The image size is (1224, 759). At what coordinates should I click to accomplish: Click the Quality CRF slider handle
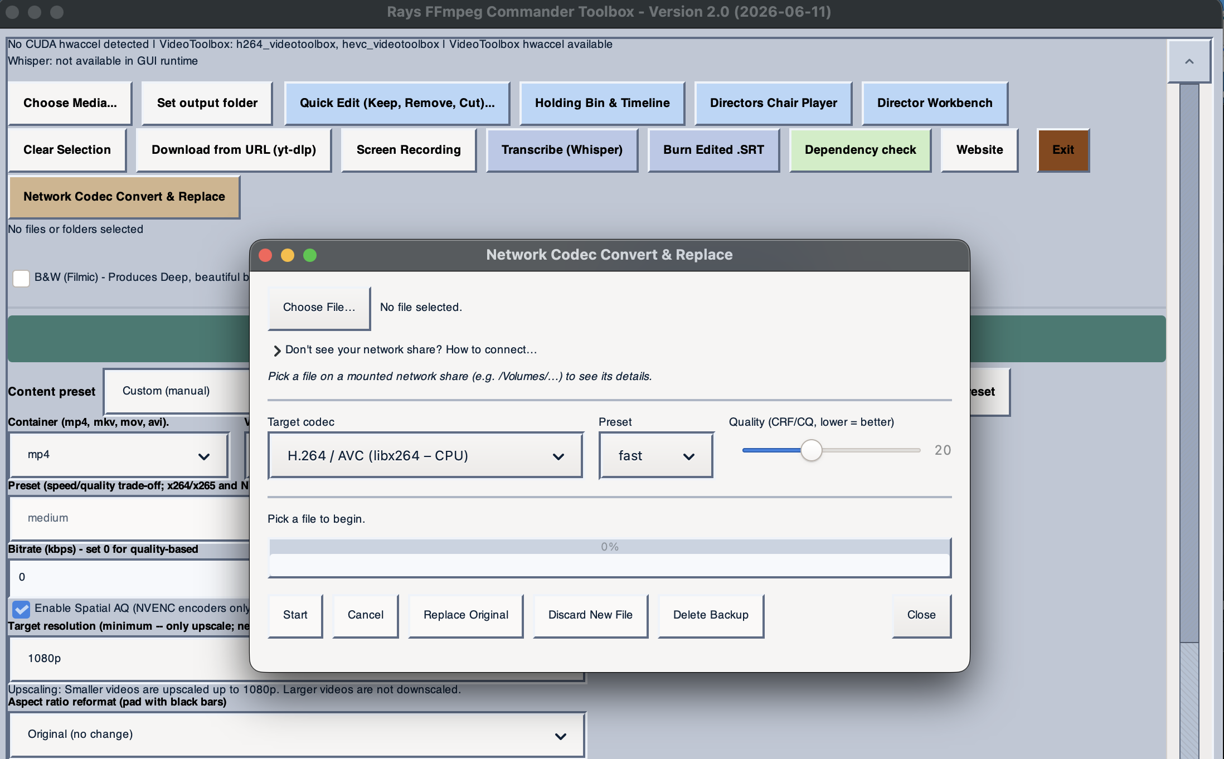pos(812,450)
